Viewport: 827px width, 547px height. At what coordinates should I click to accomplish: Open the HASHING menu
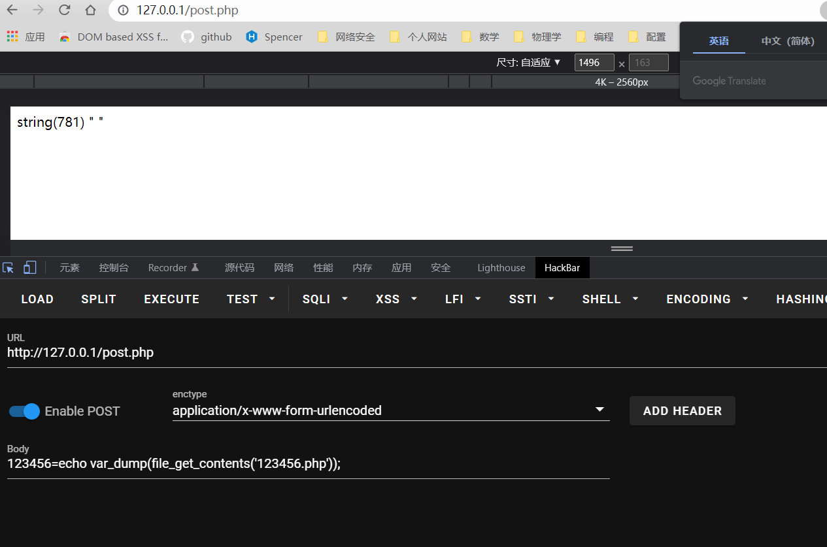click(801, 299)
